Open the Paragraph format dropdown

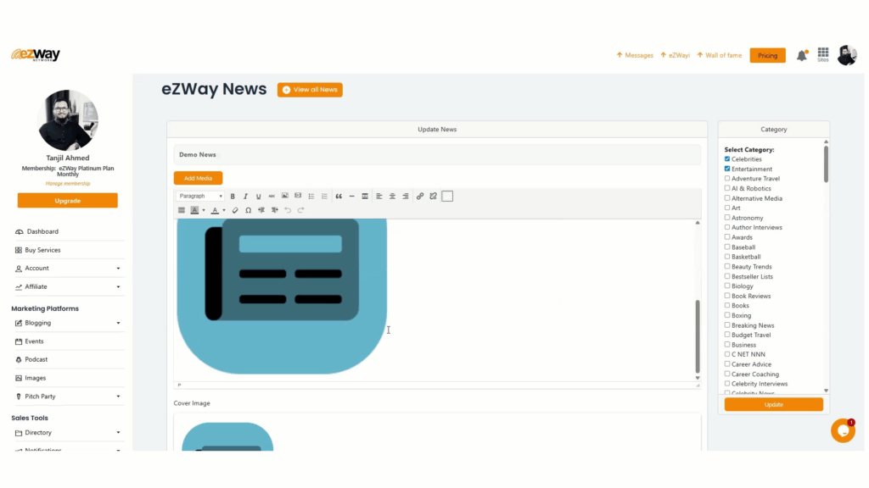[x=200, y=197]
